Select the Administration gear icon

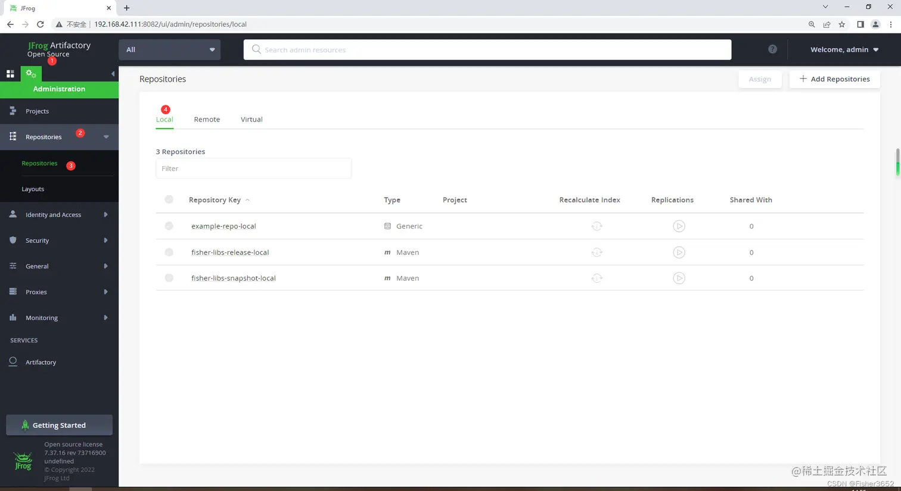31,74
